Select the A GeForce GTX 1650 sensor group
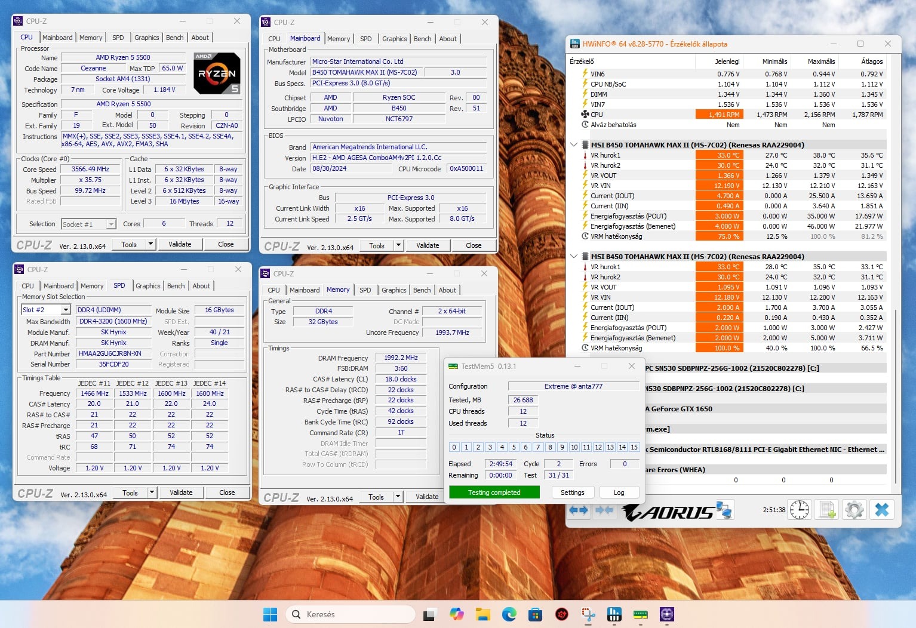 pyautogui.click(x=766, y=409)
